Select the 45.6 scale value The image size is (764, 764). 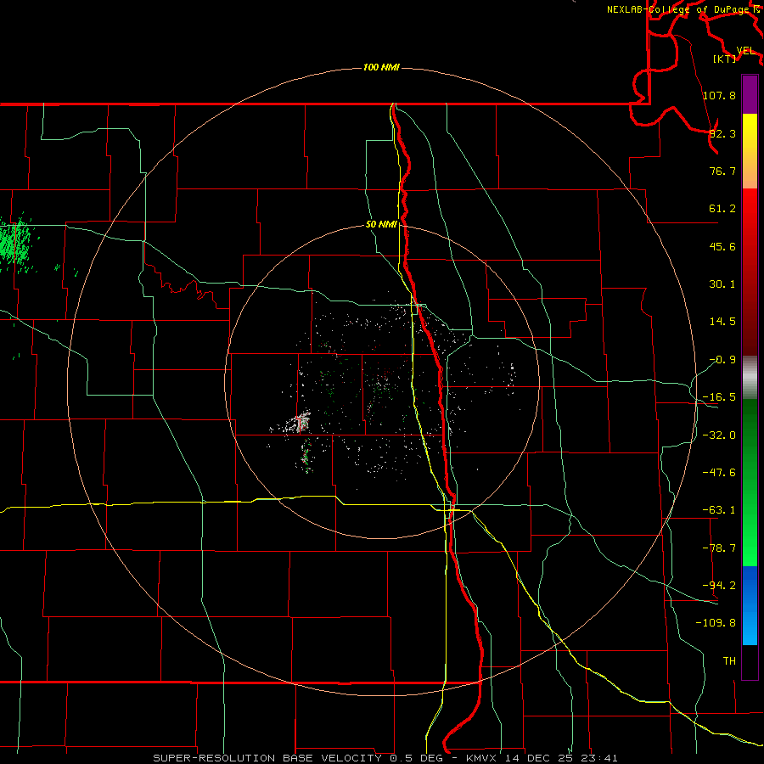click(x=722, y=246)
